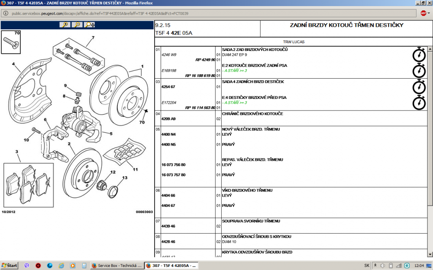Image resolution: width=433 pixels, height=270 pixels.
Task: Select part number 4246 W9
Action: tap(169, 54)
